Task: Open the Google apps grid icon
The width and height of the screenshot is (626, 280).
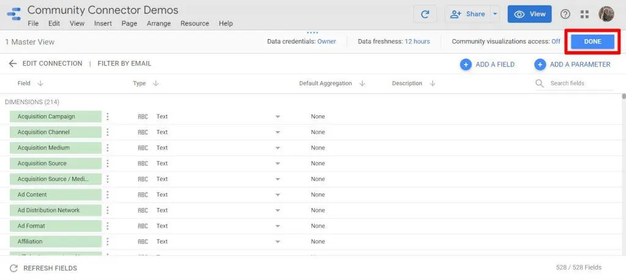Action: pyautogui.click(x=584, y=15)
